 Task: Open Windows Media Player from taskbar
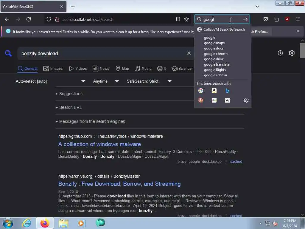(x=81, y=223)
